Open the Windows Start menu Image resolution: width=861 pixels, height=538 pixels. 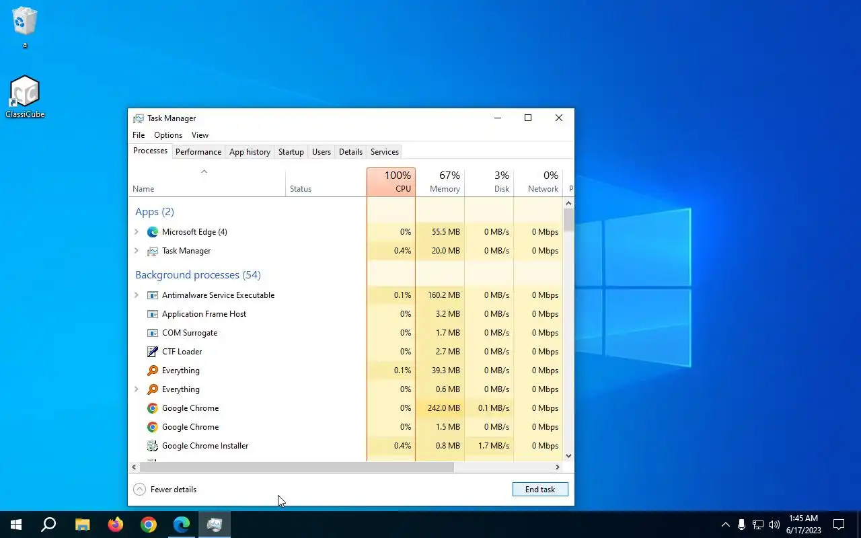[x=16, y=525]
